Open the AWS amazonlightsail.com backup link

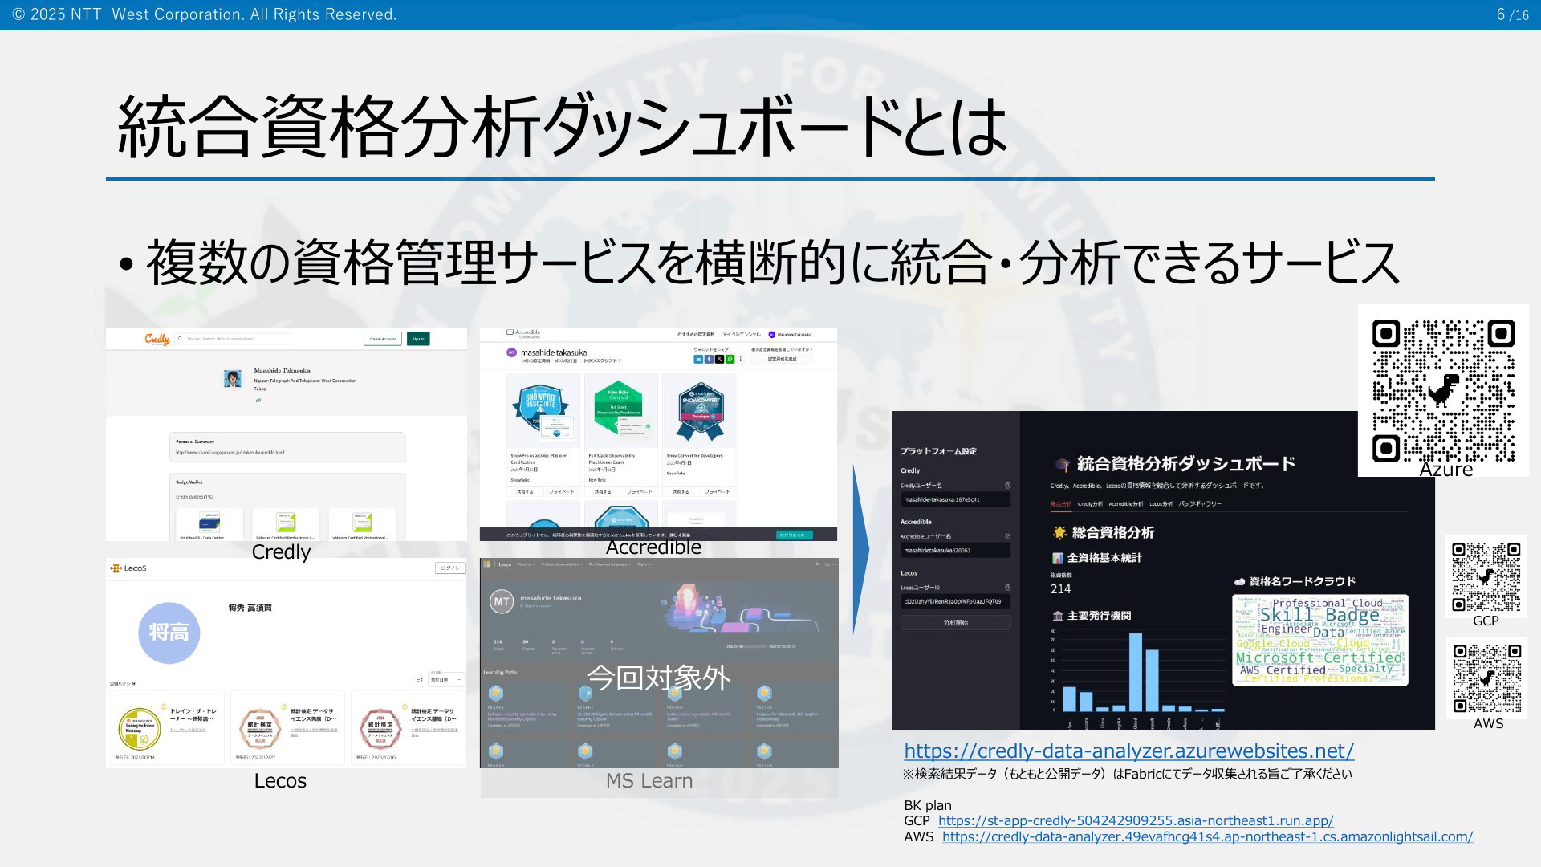click(x=1208, y=836)
